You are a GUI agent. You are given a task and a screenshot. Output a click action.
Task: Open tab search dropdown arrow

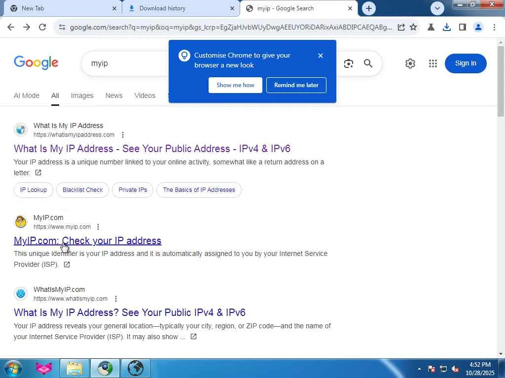(437, 8)
